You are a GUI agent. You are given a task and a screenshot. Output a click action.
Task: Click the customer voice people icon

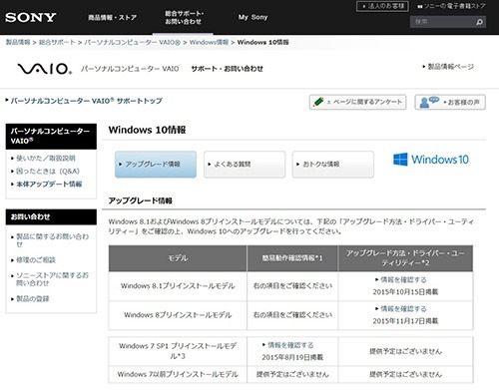click(429, 102)
